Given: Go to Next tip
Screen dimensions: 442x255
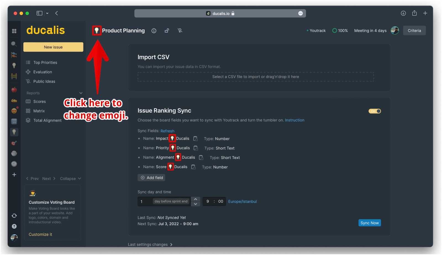Looking at the screenshot, I should tap(49, 178).
